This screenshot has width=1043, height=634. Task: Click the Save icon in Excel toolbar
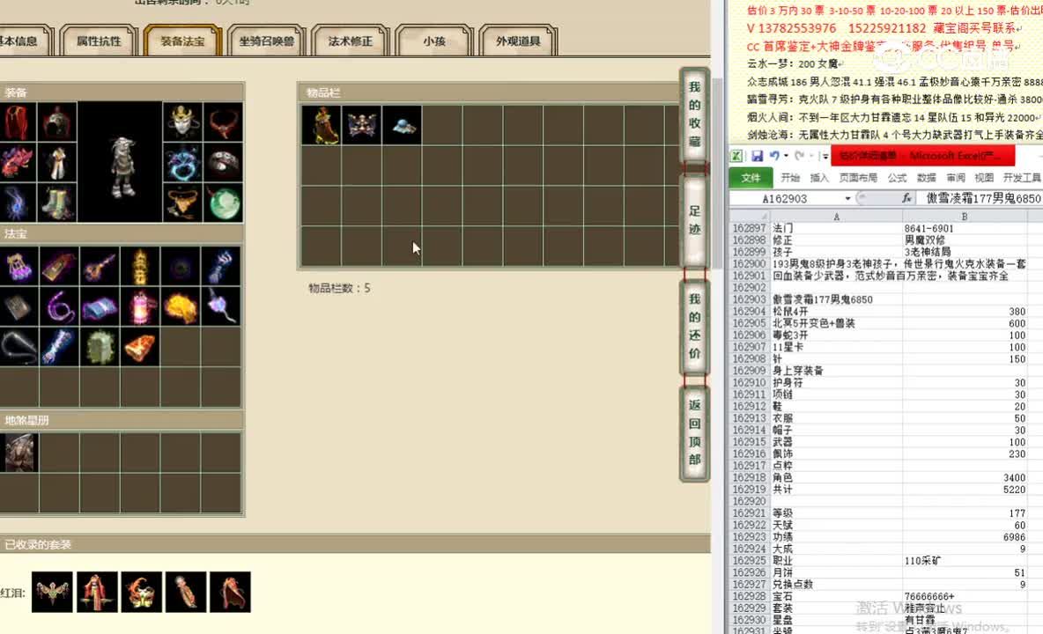pos(757,156)
